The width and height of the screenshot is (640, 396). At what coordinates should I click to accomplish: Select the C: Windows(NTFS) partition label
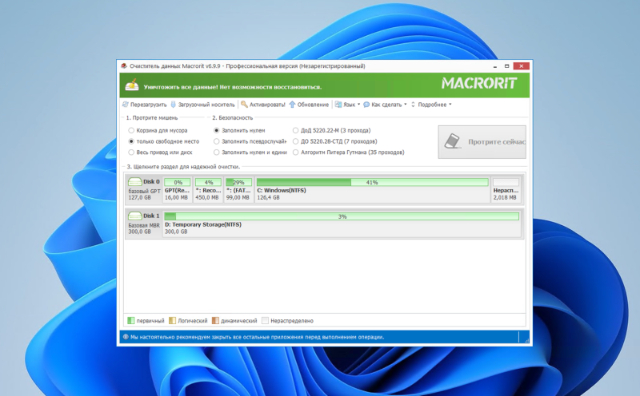(282, 190)
